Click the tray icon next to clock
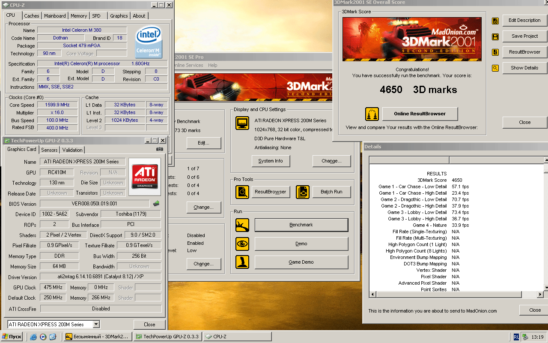 pos(525,337)
